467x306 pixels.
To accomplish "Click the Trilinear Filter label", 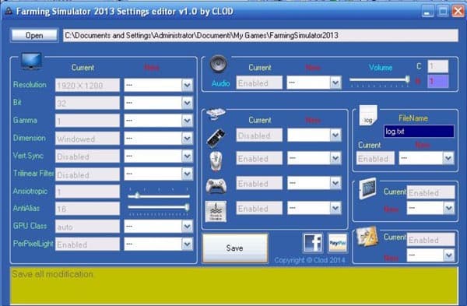I will 33,173.
